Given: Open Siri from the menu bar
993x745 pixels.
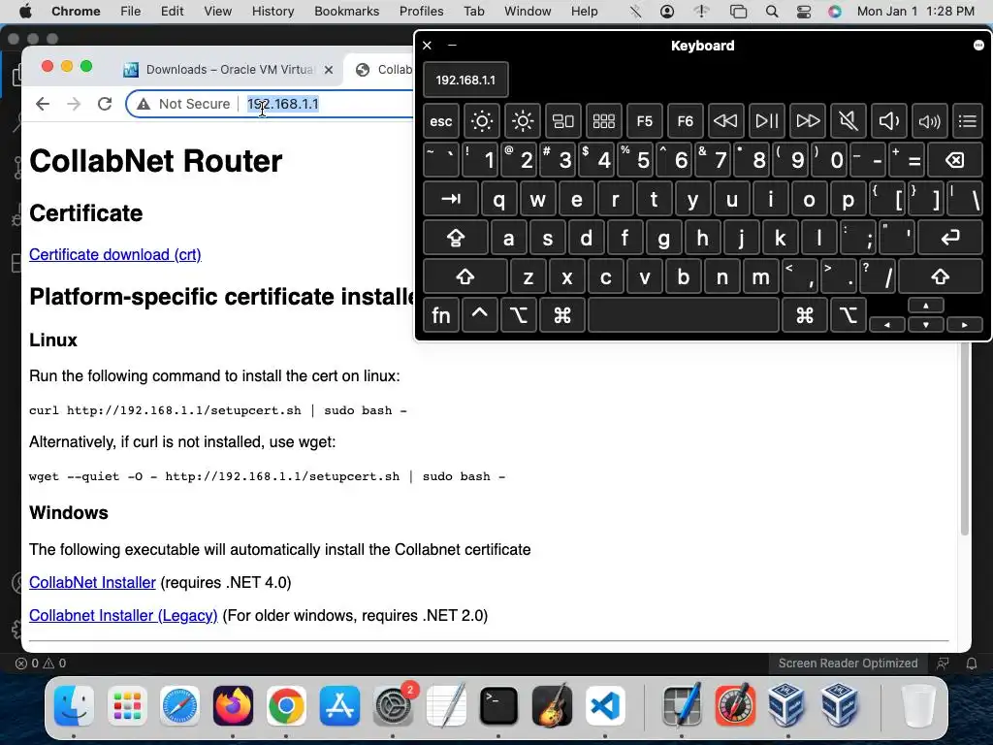Looking at the screenshot, I should click(835, 11).
